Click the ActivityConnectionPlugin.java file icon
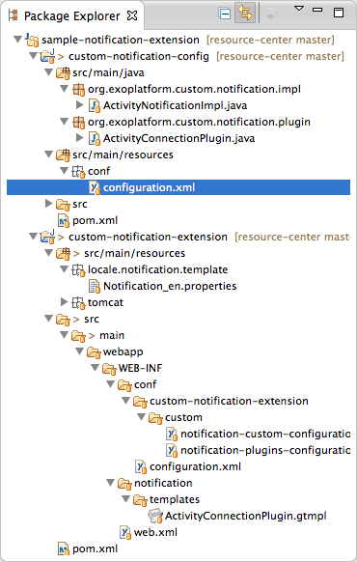The height and width of the screenshot is (562, 357). point(95,138)
